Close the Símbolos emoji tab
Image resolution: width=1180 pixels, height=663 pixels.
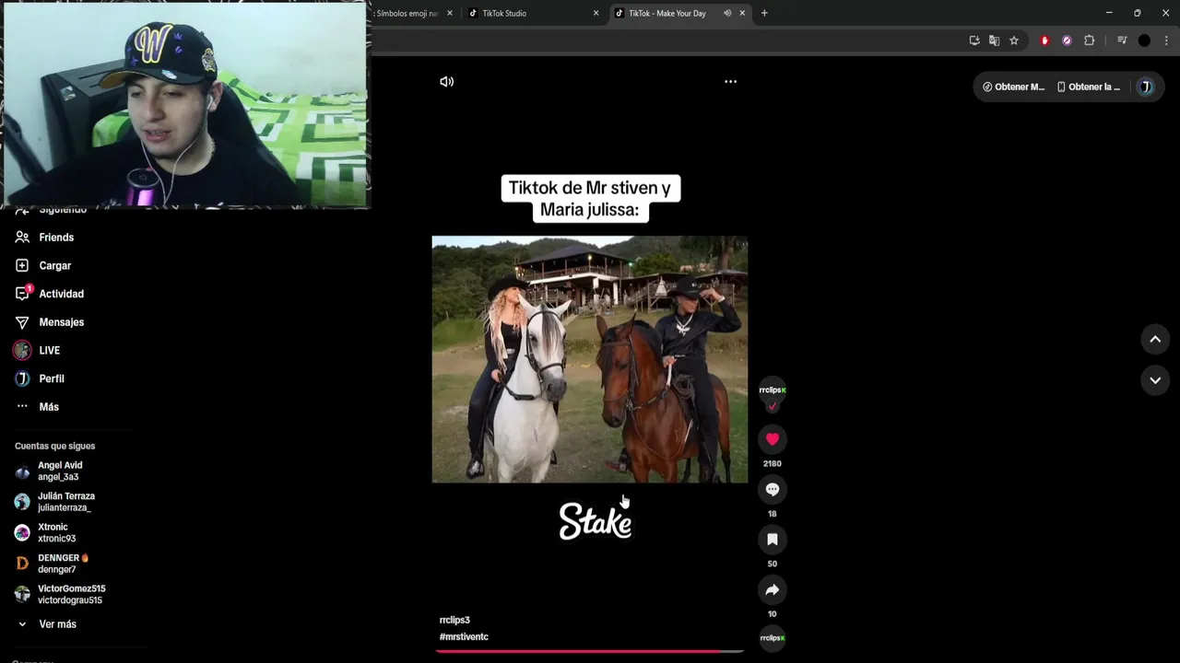(x=450, y=13)
